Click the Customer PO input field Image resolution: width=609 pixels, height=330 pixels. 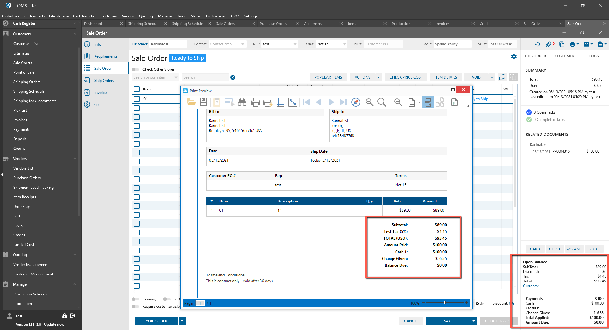click(383, 44)
